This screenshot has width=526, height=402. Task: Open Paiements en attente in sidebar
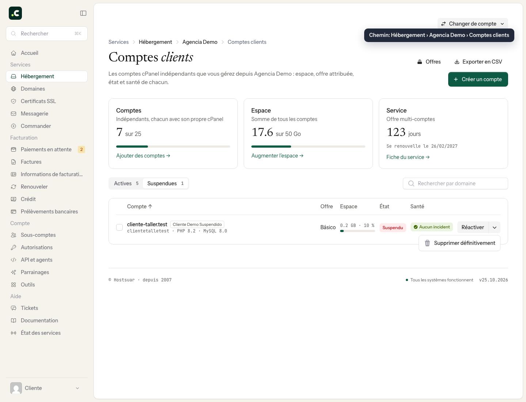point(47,149)
